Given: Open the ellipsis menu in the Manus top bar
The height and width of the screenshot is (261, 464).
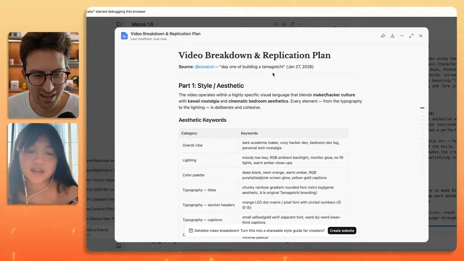Looking at the screenshot, I should [x=301, y=24].
